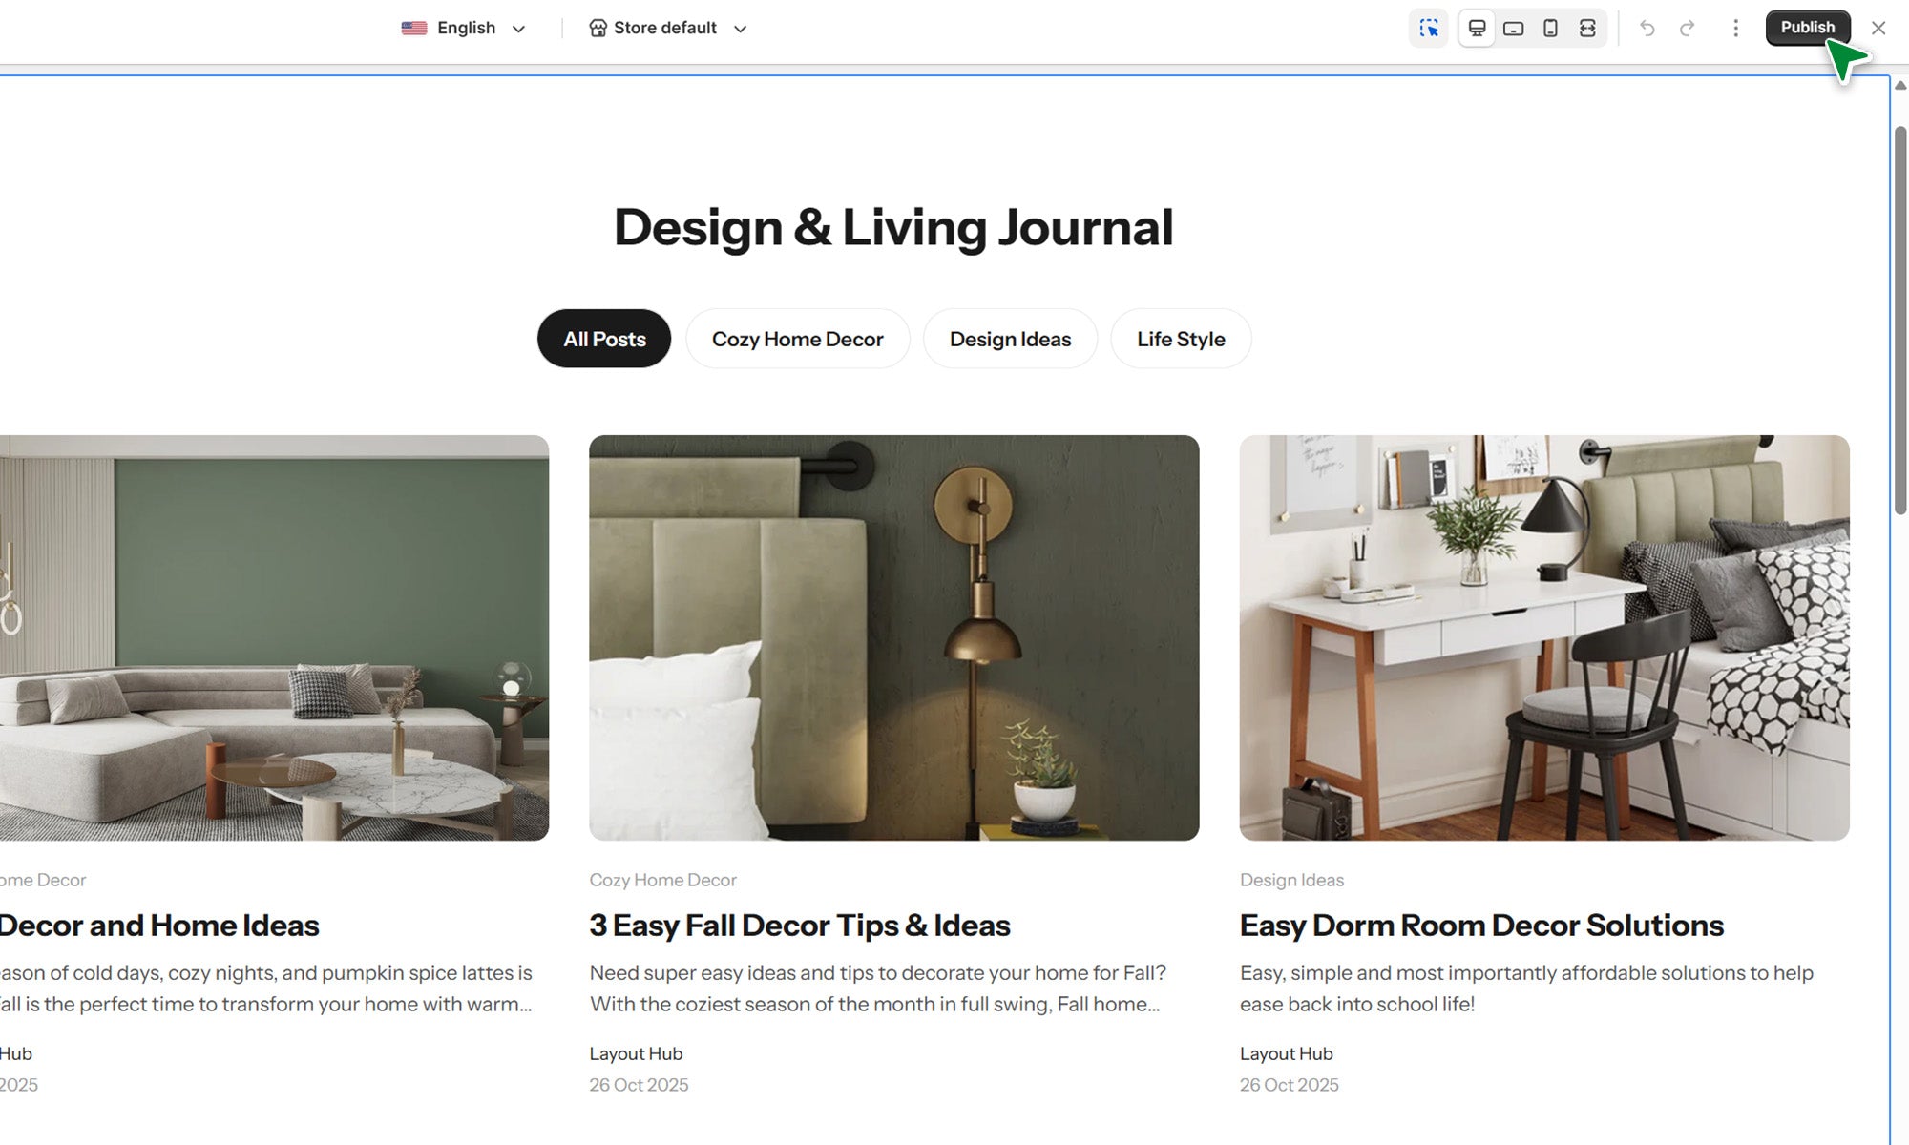1909x1145 pixels.
Task: Switch to tablet preview mode
Action: [1513, 28]
